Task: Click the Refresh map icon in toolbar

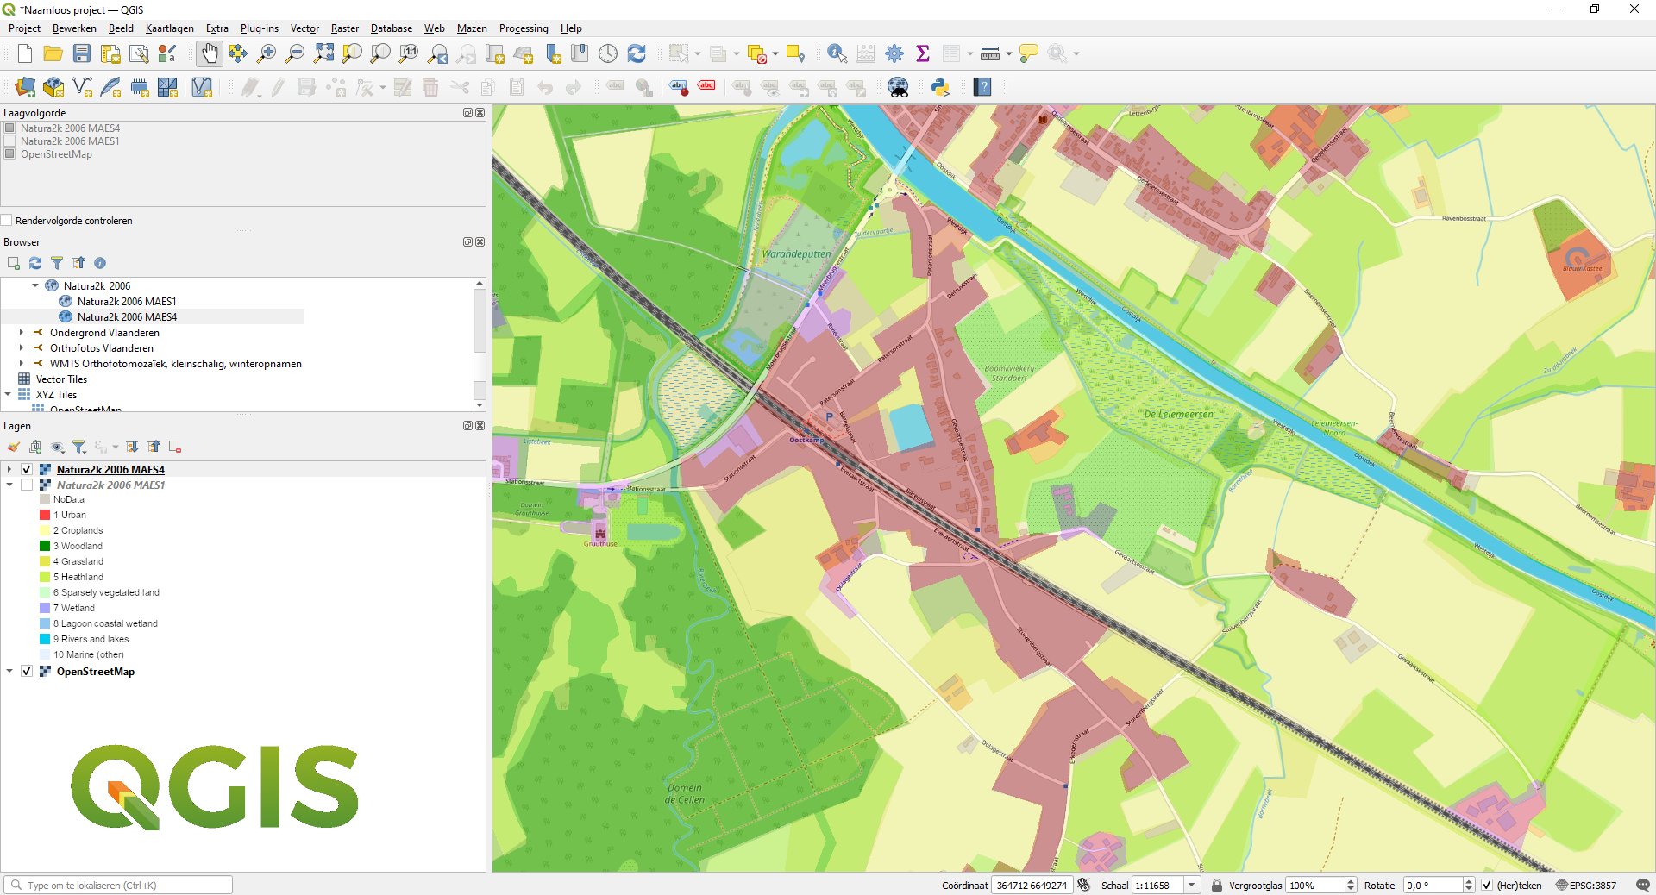Action: (x=637, y=54)
